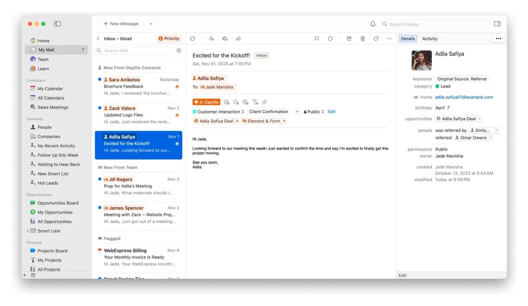
Task: Expand the Smart Lists group
Action: point(28,231)
